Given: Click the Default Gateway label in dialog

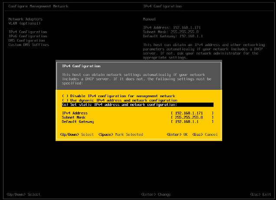Looking at the screenshot, I should pos(78,122).
